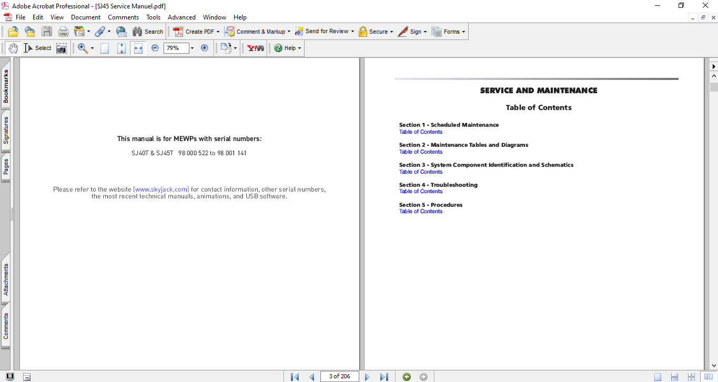Open the www.skyjack.com link
Screen dimensions: 718x382
[x=161, y=189]
